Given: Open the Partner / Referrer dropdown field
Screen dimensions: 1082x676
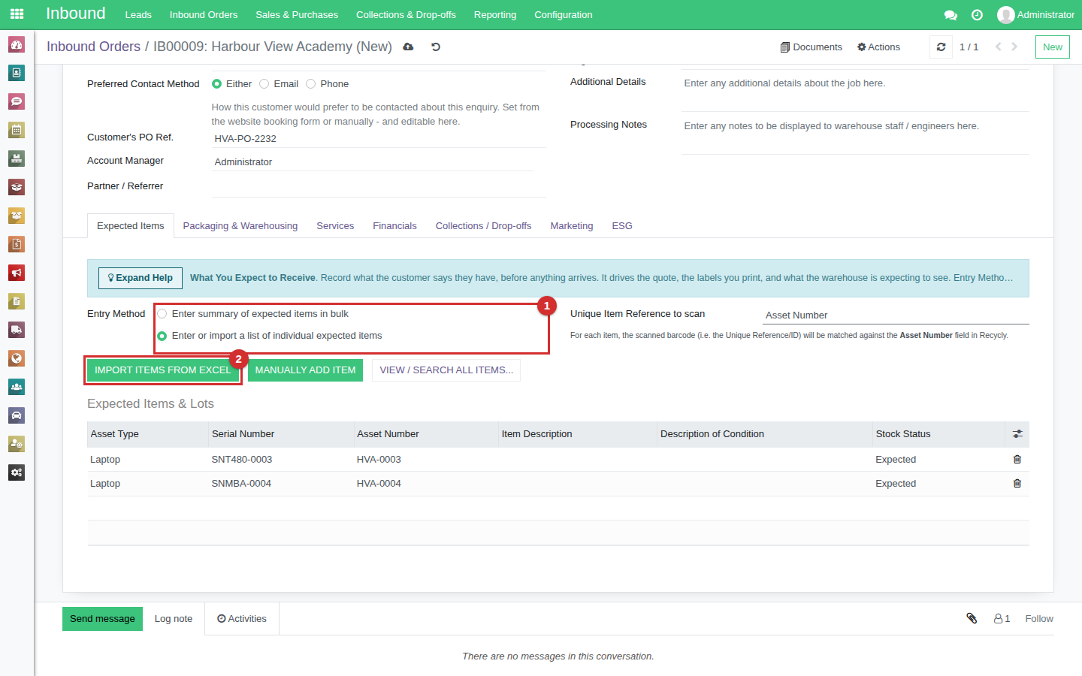Looking at the screenshot, I should coord(379,187).
